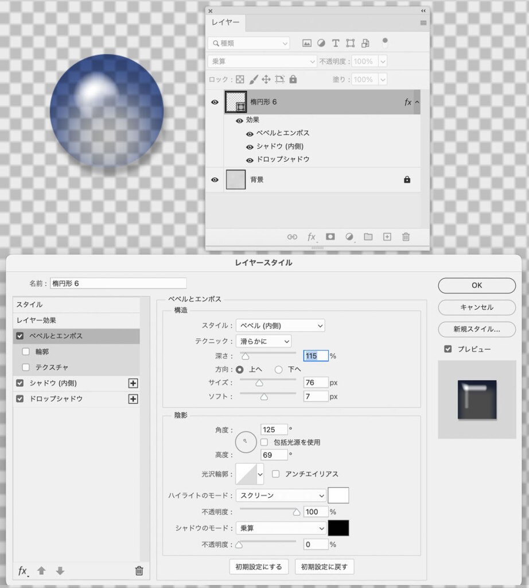Select the 下へ direction radio button

tap(279, 369)
